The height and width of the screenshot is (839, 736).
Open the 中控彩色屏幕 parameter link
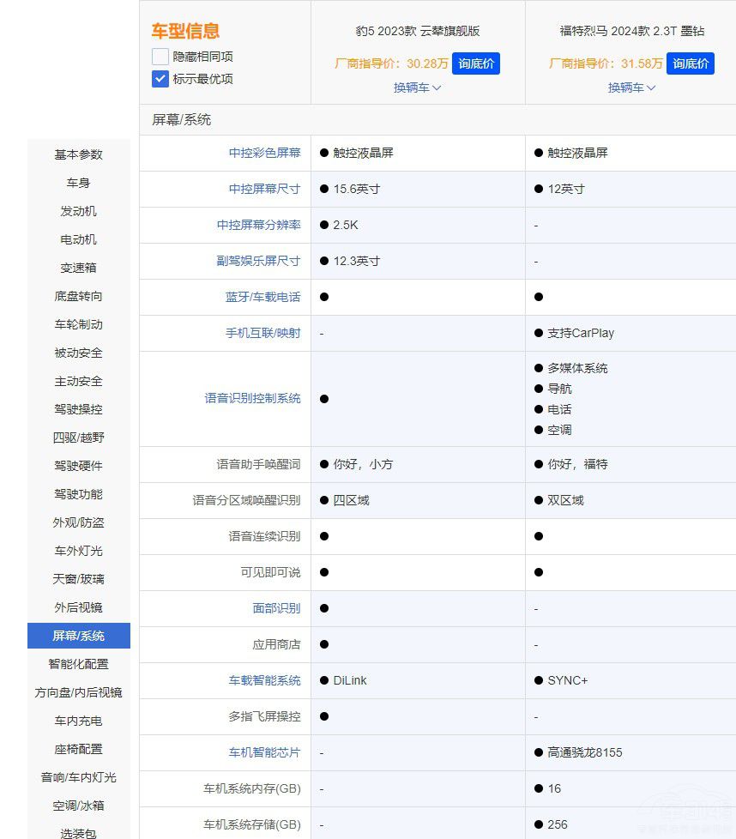[x=264, y=153]
